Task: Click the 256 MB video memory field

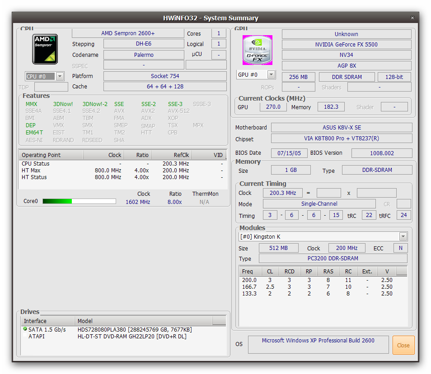Action: pos(298,77)
